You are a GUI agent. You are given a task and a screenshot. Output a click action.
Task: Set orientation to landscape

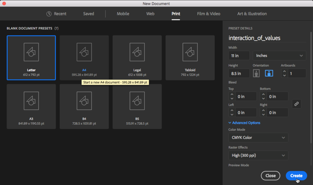click(x=269, y=73)
